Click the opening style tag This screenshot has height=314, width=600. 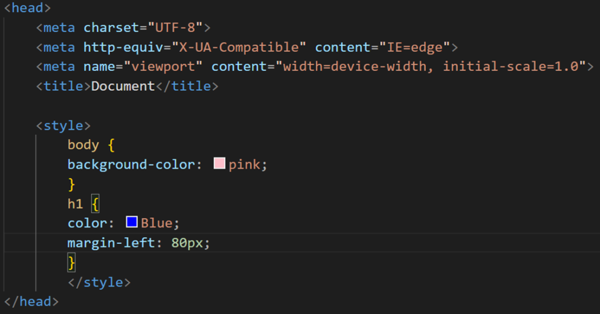coord(63,125)
